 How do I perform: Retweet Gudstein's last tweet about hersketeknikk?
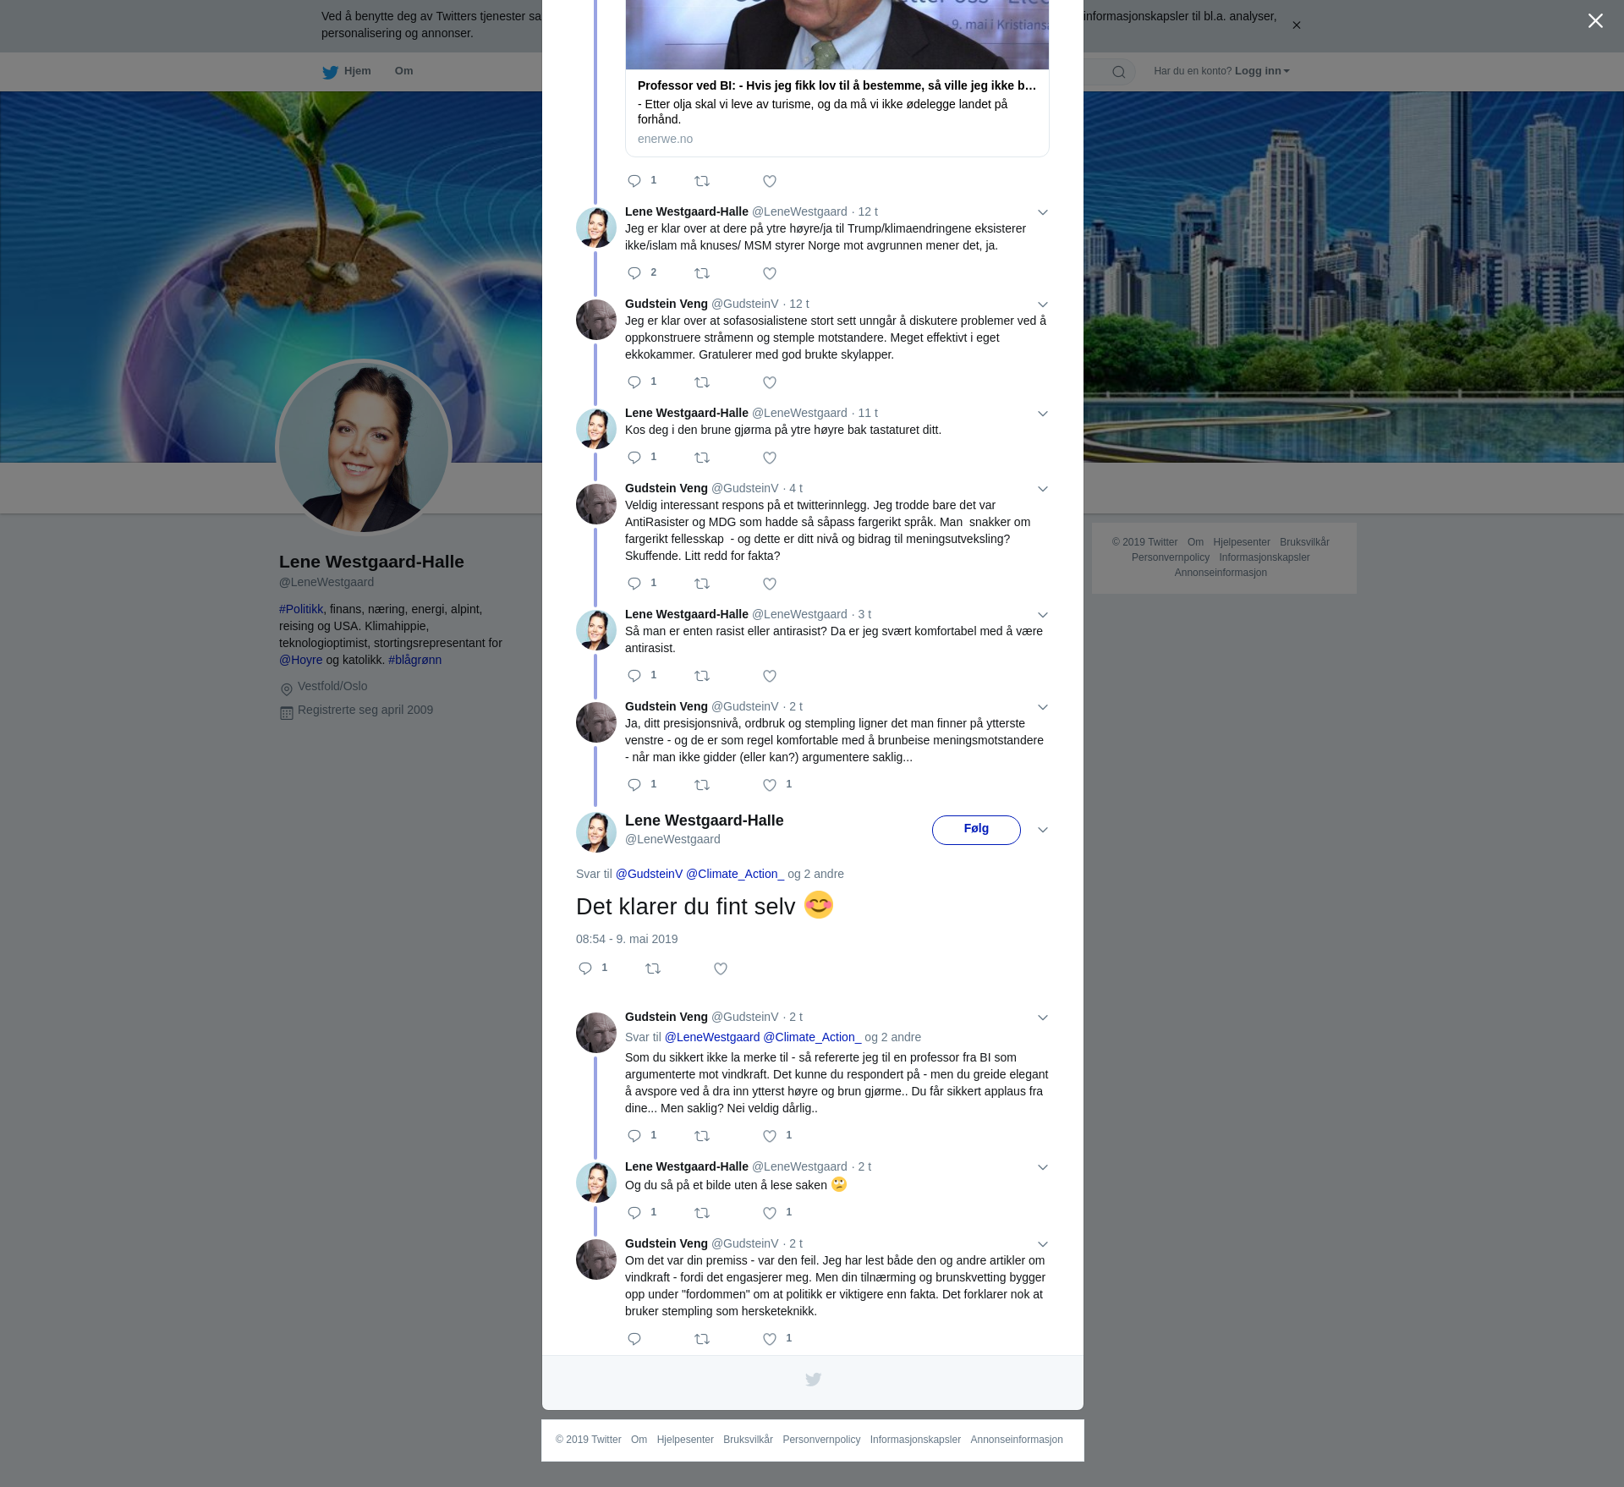coord(702,1339)
